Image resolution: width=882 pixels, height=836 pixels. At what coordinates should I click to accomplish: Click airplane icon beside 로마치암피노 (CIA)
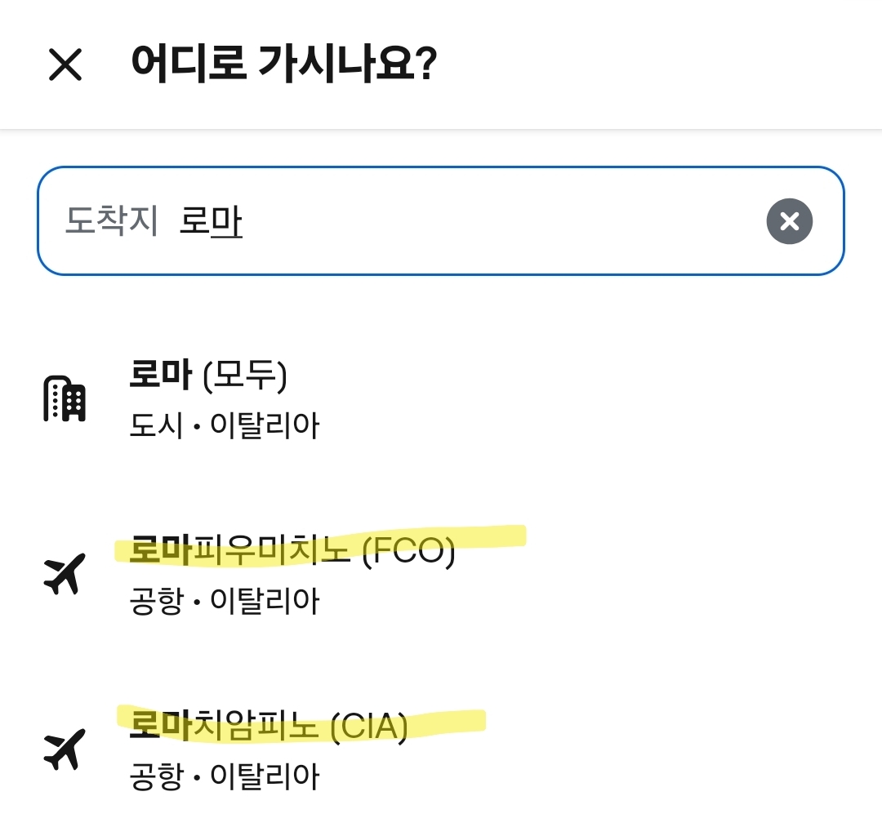pos(65,749)
